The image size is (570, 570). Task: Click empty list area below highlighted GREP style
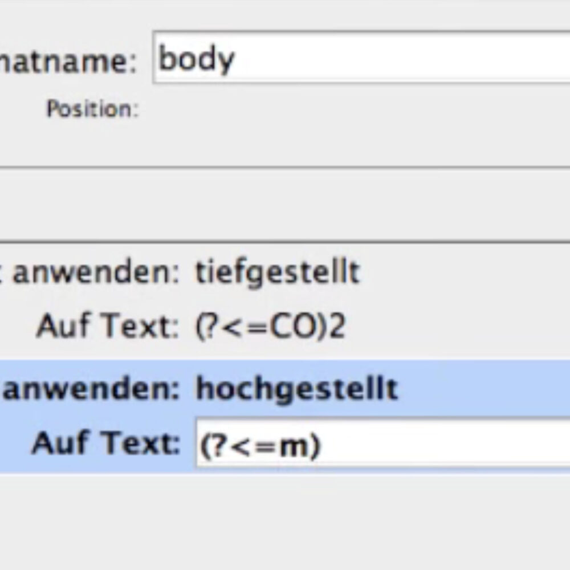285,520
